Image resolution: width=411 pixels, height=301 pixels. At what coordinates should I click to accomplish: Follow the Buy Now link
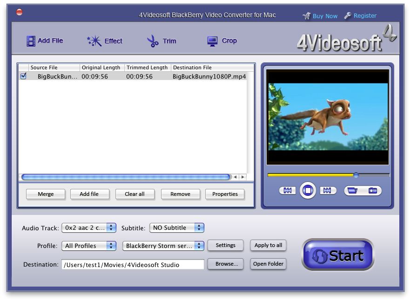(x=325, y=16)
